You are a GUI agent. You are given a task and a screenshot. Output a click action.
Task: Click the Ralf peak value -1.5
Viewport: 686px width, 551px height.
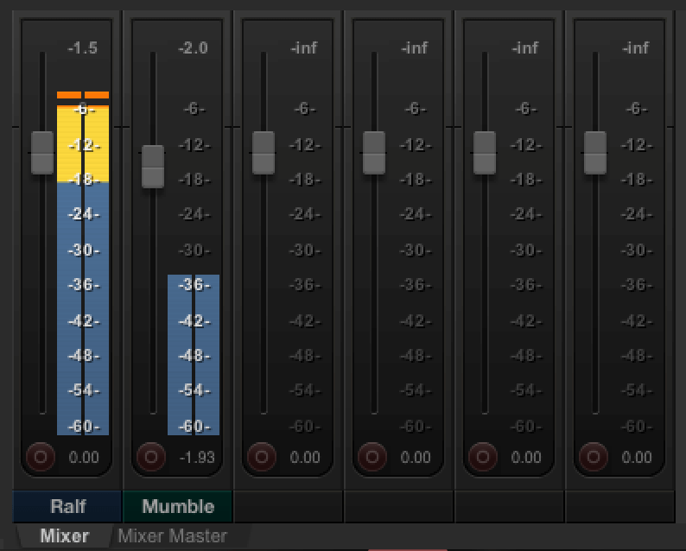tap(83, 48)
